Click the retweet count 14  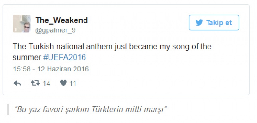pyautogui.click(x=47, y=84)
